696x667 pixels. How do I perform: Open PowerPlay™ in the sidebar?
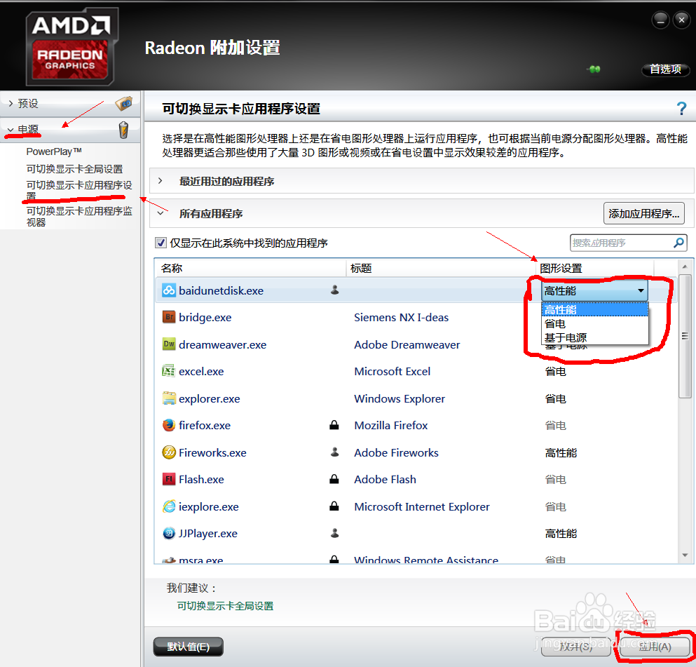click(x=54, y=151)
